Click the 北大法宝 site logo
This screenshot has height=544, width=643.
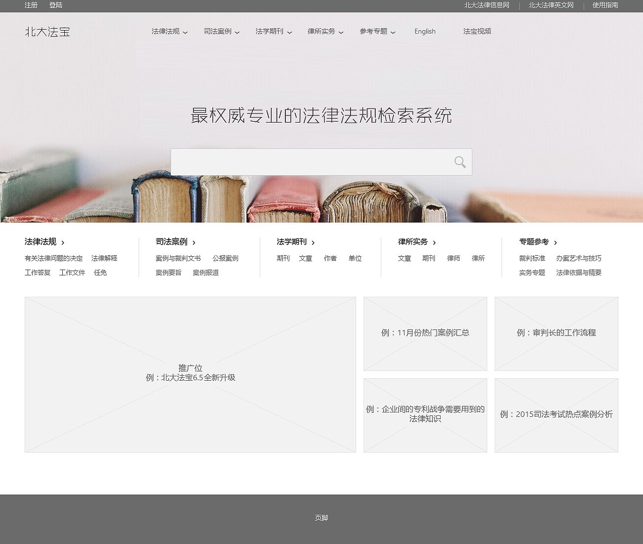[47, 32]
